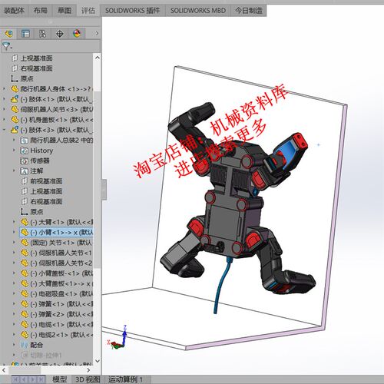Switch to the 布局 ribbon tab
384x384 pixels.
[40, 11]
